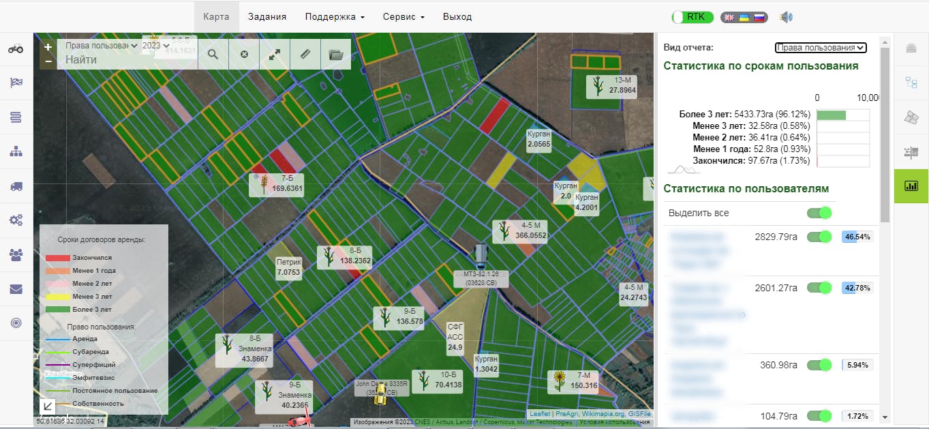Open the 'Задания' menu item
929x429 pixels.
point(267,17)
